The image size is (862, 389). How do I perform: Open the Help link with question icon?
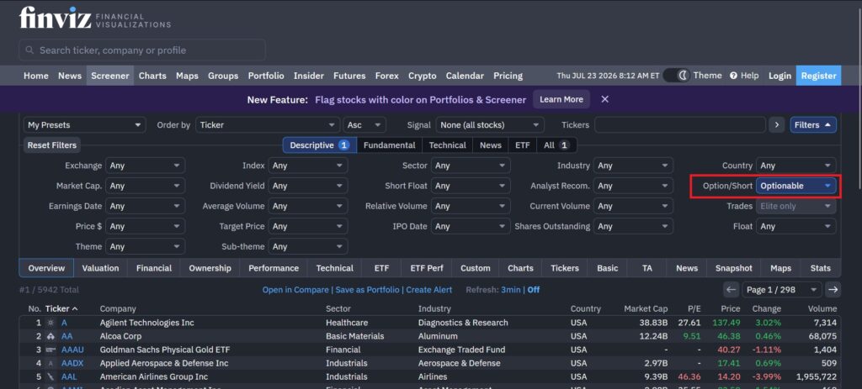point(744,76)
